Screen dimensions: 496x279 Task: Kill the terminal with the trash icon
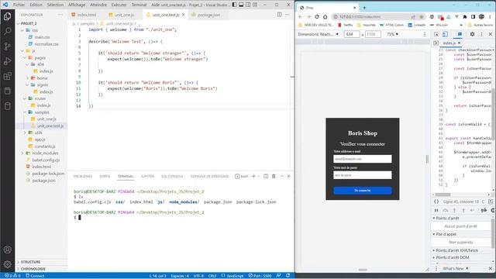[x=274, y=176]
